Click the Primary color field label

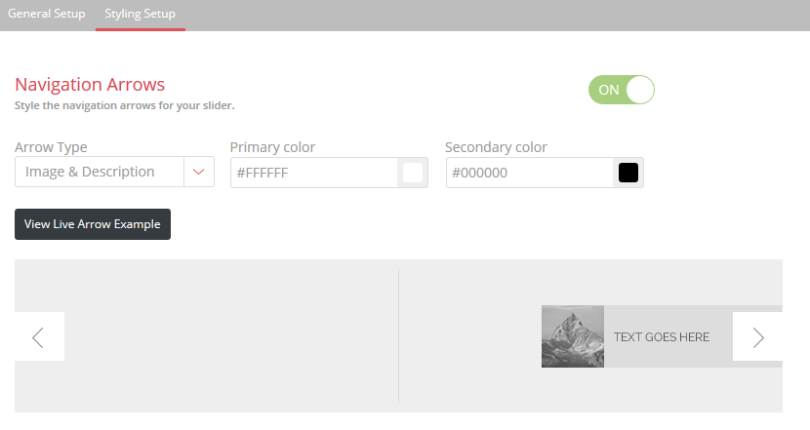272,147
